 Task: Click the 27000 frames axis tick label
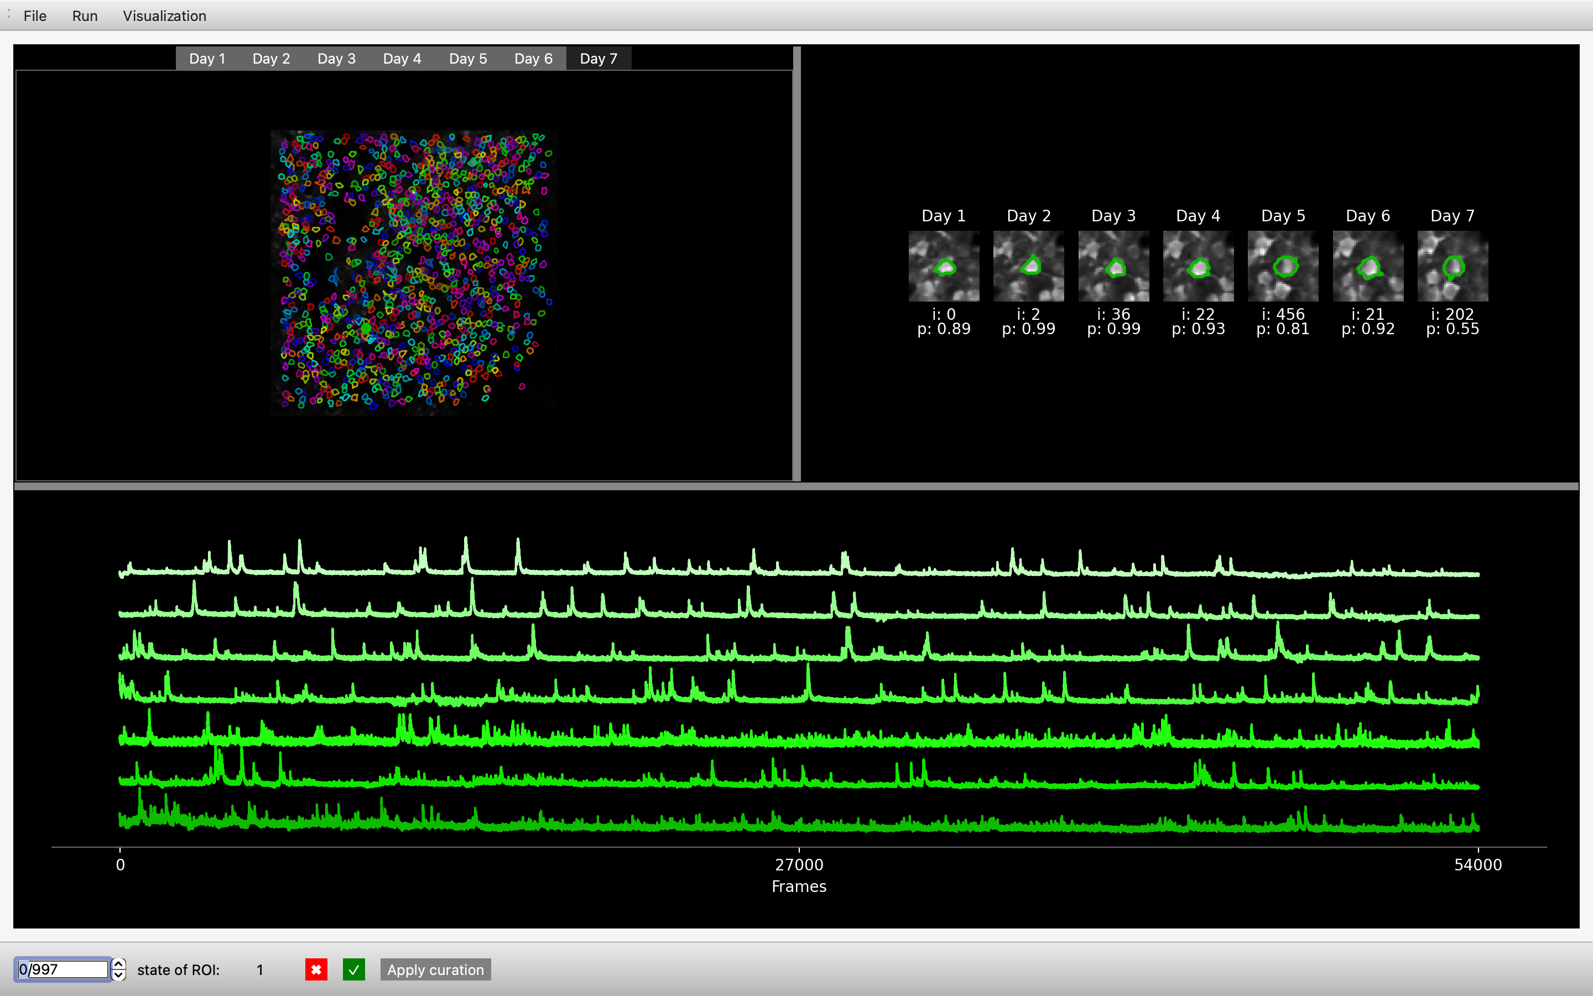799,864
